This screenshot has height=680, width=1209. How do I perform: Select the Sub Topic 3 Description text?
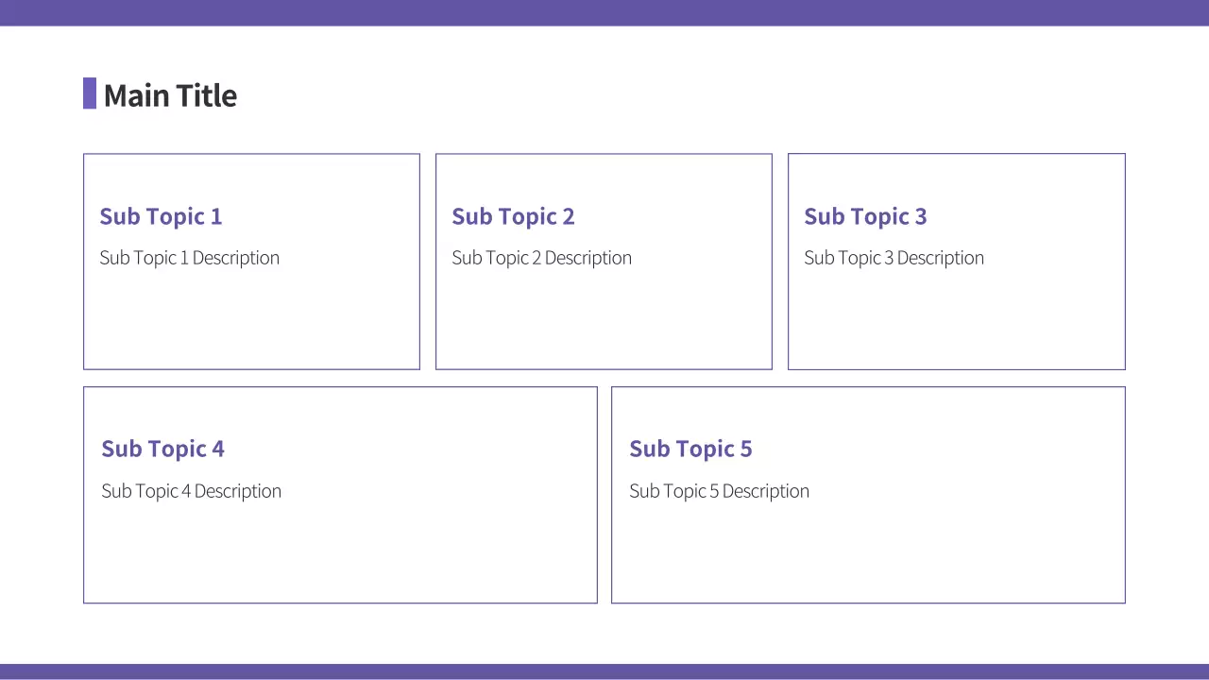pos(894,258)
